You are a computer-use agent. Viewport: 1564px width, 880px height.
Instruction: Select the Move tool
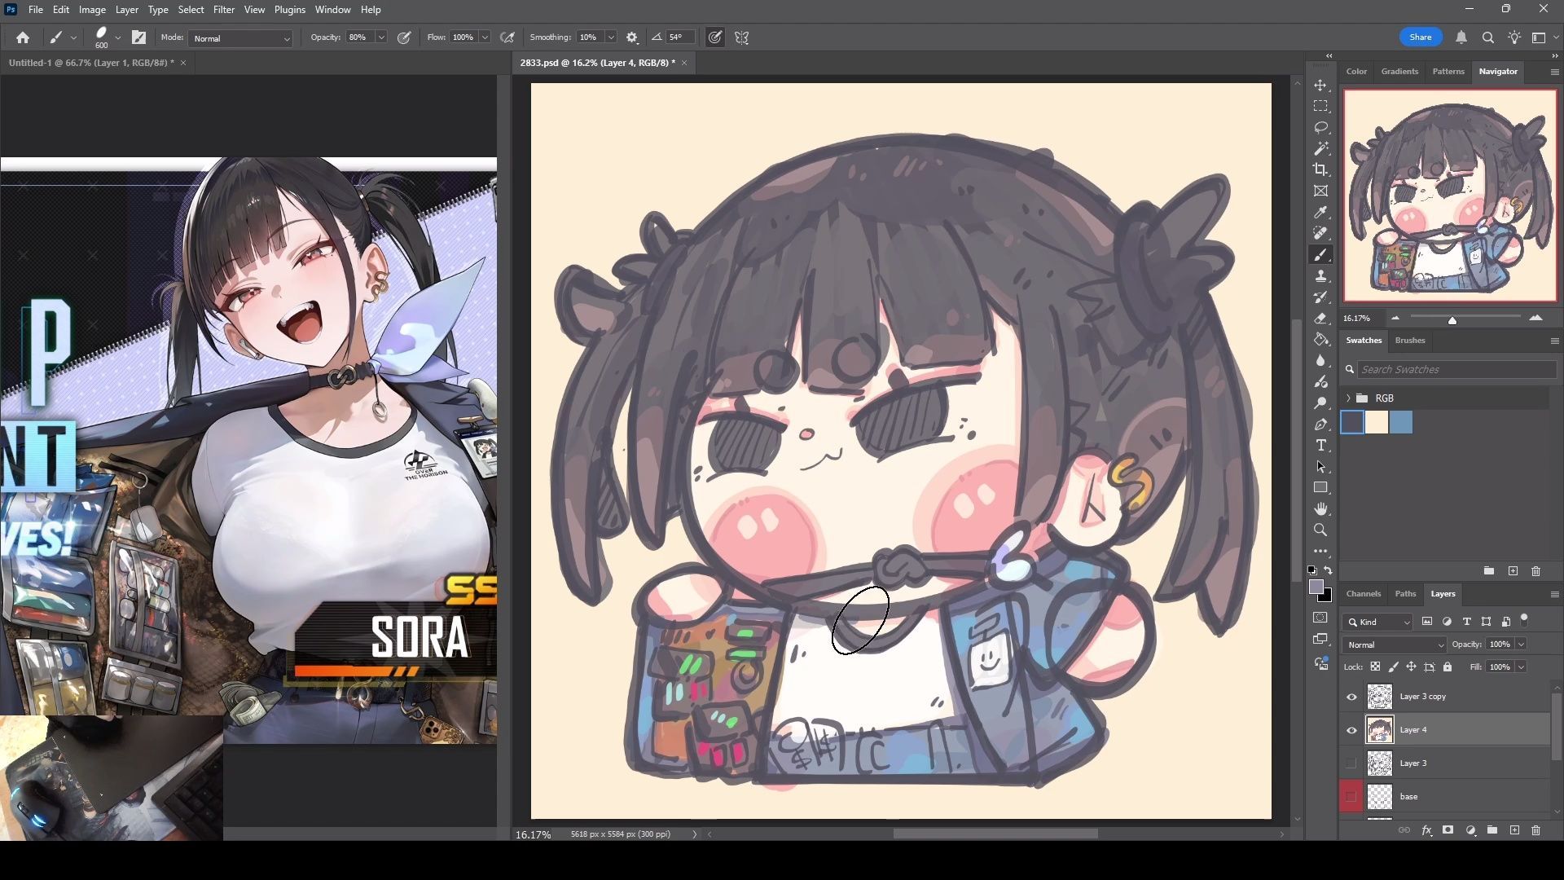point(1320,86)
